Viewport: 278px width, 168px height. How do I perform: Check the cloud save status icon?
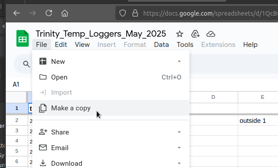pos(211,34)
